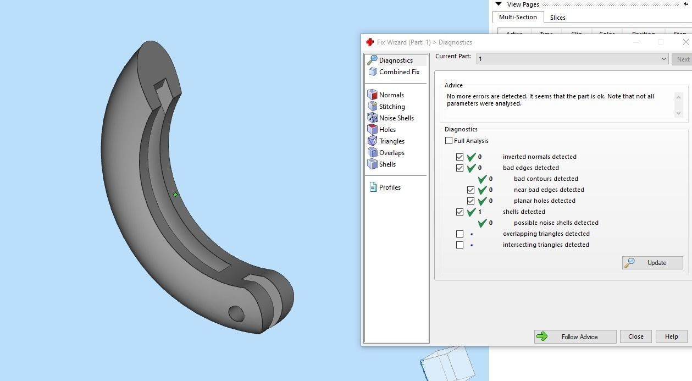Select Triangles in the Fix Wizard list

[392, 141]
